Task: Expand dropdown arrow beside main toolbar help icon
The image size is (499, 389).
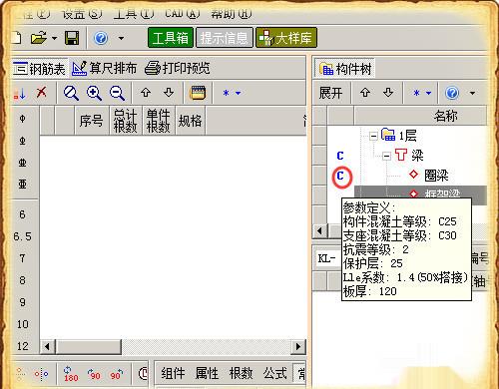Action: [x=122, y=38]
